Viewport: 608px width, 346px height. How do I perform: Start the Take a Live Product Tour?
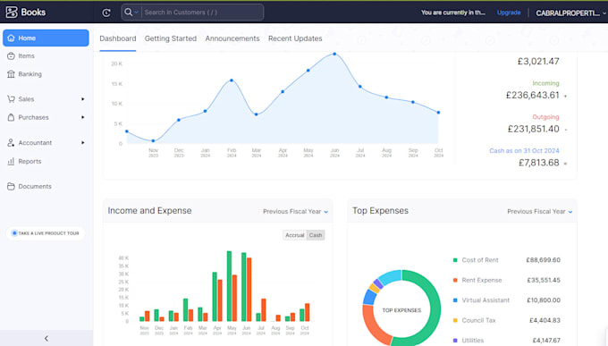(x=46, y=233)
